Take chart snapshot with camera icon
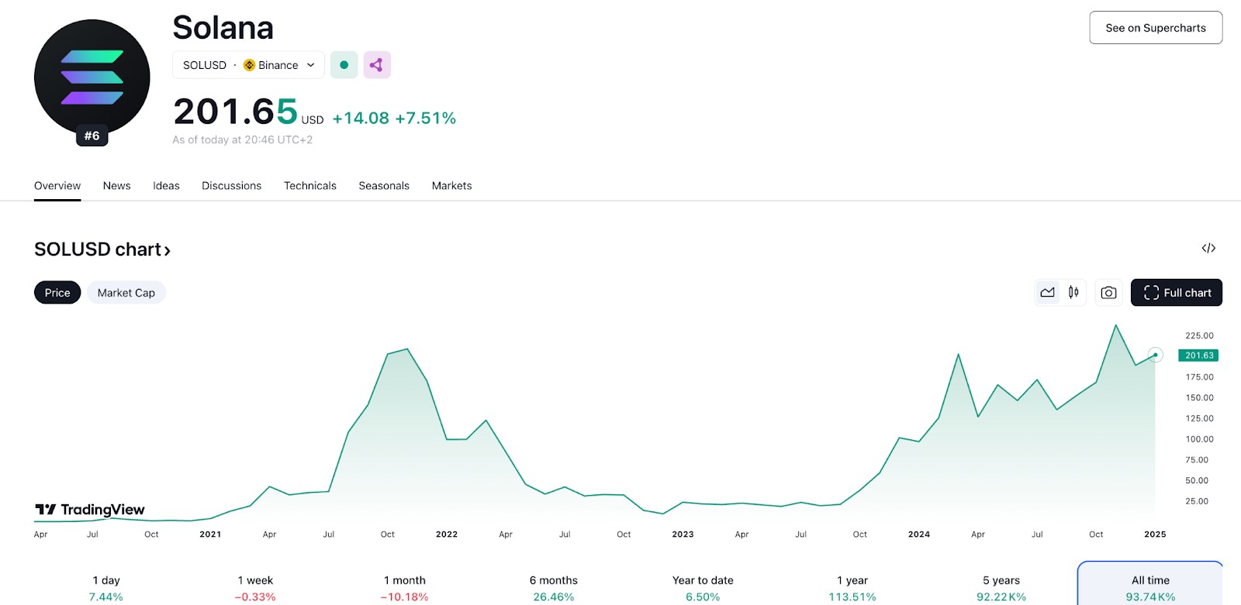 pos(1109,293)
